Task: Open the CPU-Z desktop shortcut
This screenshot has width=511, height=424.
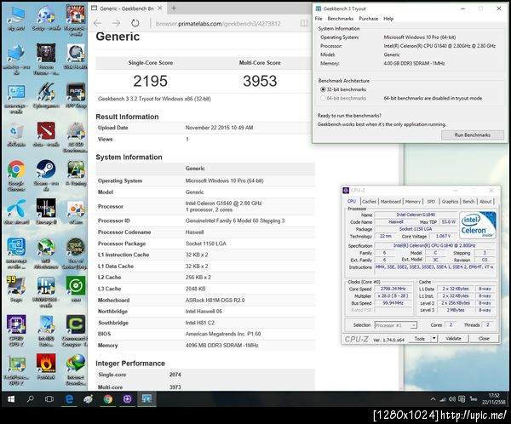Action: (x=16, y=330)
